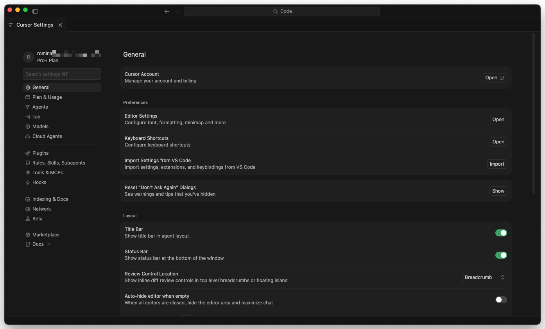This screenshot has width=545, height=329.
Task: Click the Docs book icon in sidebar
Action: (x=28, y=244)
